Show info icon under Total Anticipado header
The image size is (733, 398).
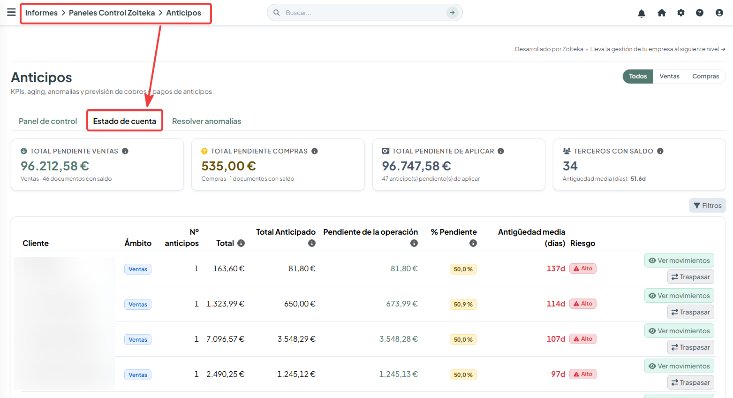(x=312, y=243)
